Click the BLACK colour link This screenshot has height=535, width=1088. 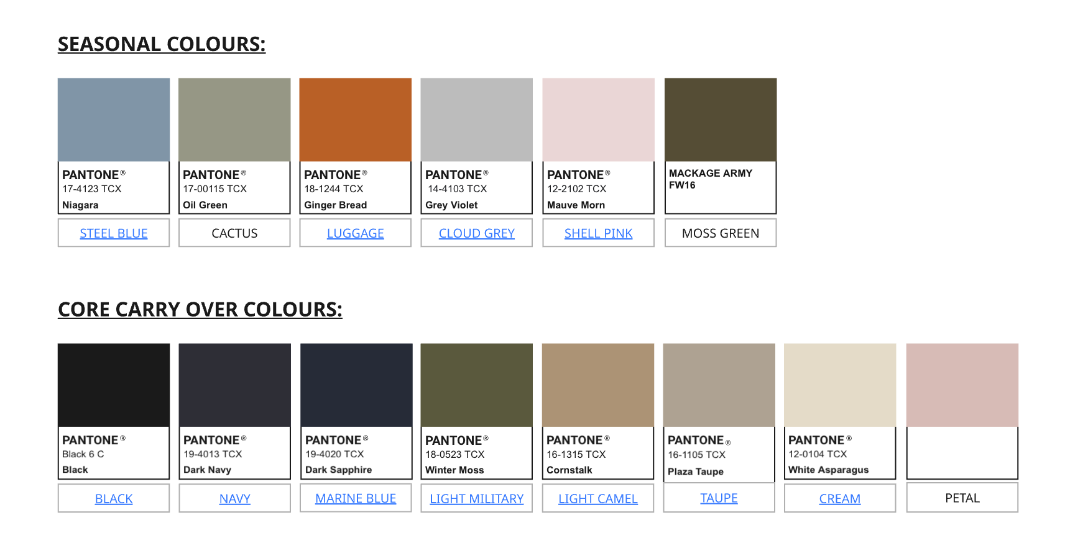[114, 499]
